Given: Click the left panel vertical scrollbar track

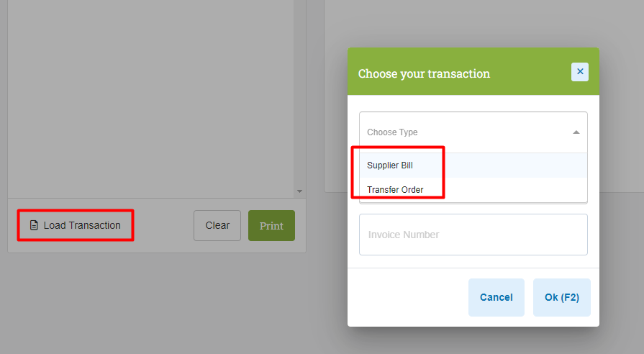Looking at the screenshot, I should (x=300, y=94).
